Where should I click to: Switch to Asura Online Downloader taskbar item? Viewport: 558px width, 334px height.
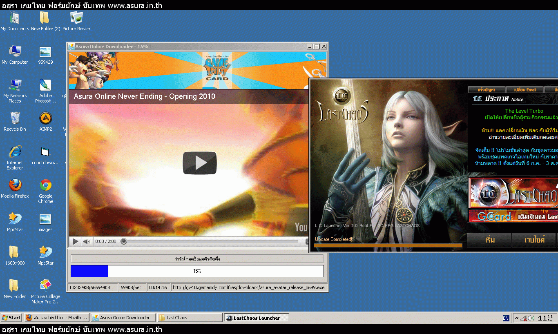123,318
